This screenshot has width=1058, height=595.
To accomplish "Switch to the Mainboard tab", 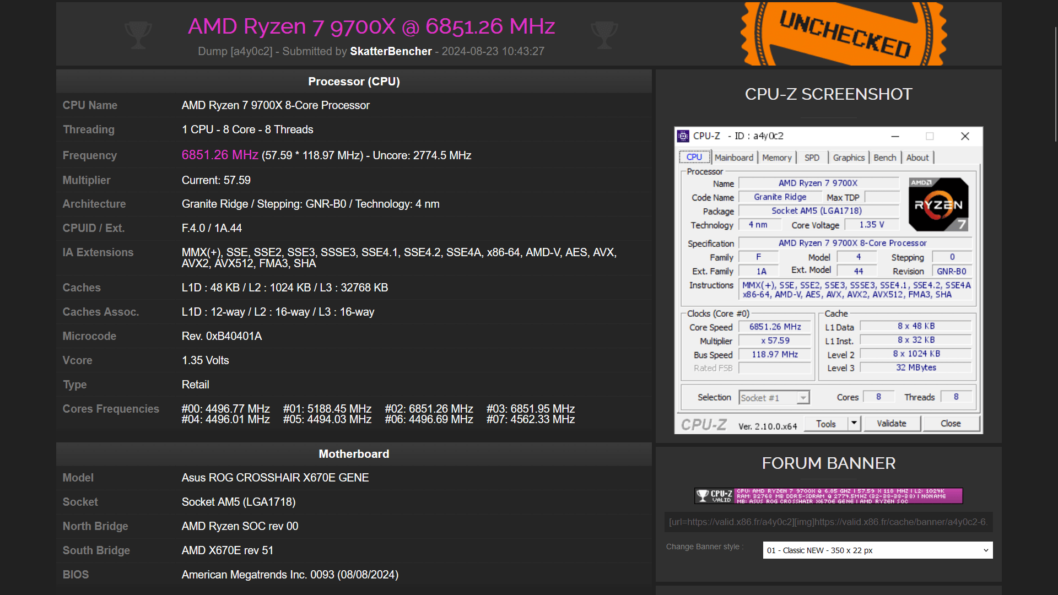I will (733, 158).
